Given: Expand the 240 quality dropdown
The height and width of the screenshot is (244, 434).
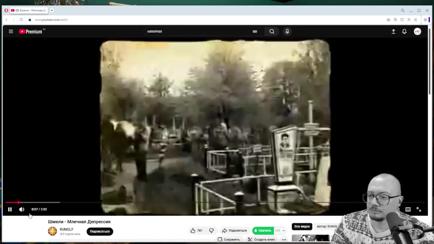Looking at the screenshot, I should [280, 231].
